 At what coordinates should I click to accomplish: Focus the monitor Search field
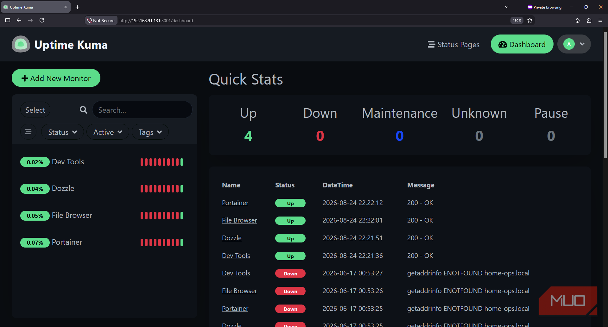[x=142, y=110]
